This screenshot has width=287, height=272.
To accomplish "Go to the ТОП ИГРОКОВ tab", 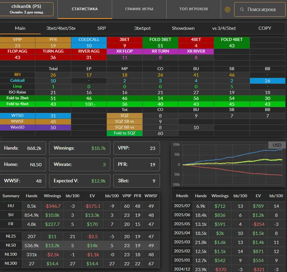I will tap(194, 9).
